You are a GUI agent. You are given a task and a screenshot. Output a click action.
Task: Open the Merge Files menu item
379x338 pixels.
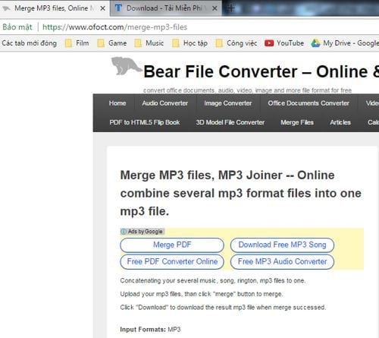coord(297,122)
